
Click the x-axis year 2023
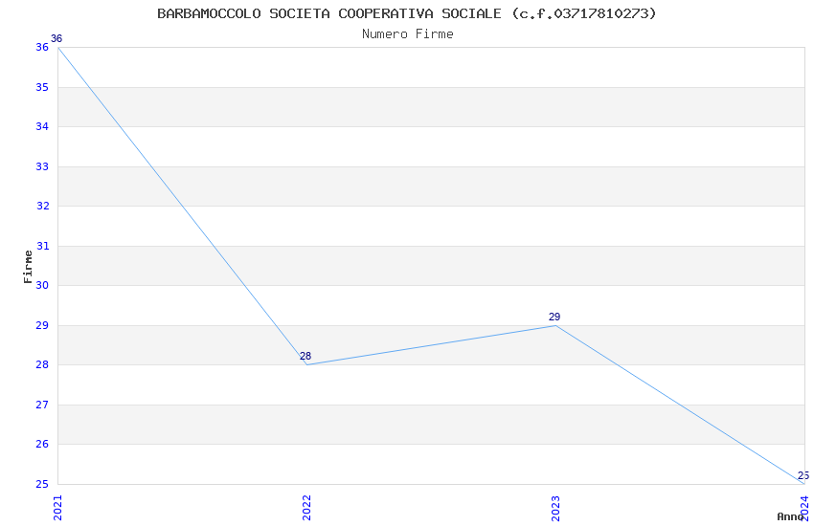tap(555, 508)
